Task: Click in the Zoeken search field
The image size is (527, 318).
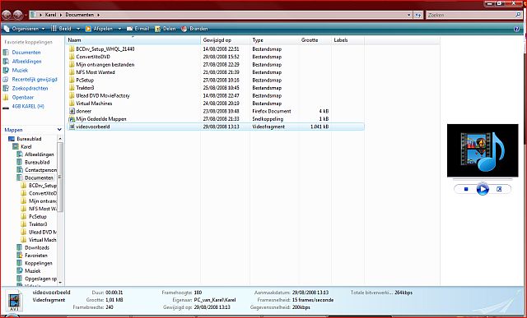Action: [x=470, y=15]
